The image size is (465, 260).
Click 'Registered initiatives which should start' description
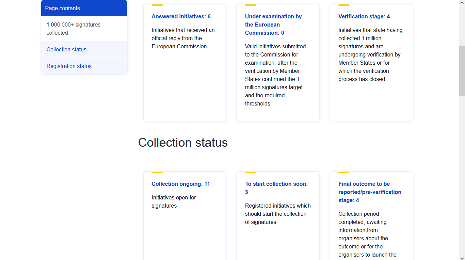pos(278,214)
